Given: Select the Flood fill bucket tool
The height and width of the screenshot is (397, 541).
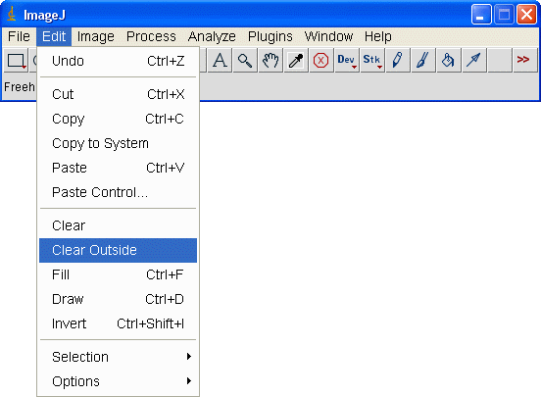Looking at the screenshot, I should coord(449,61).
